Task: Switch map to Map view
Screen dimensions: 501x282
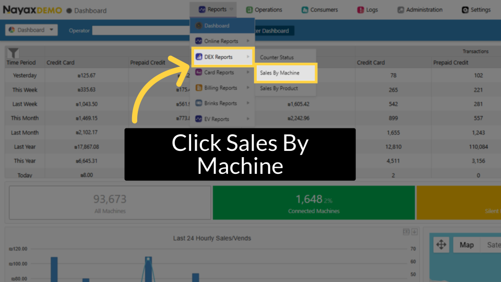Action: click(467, 245)
